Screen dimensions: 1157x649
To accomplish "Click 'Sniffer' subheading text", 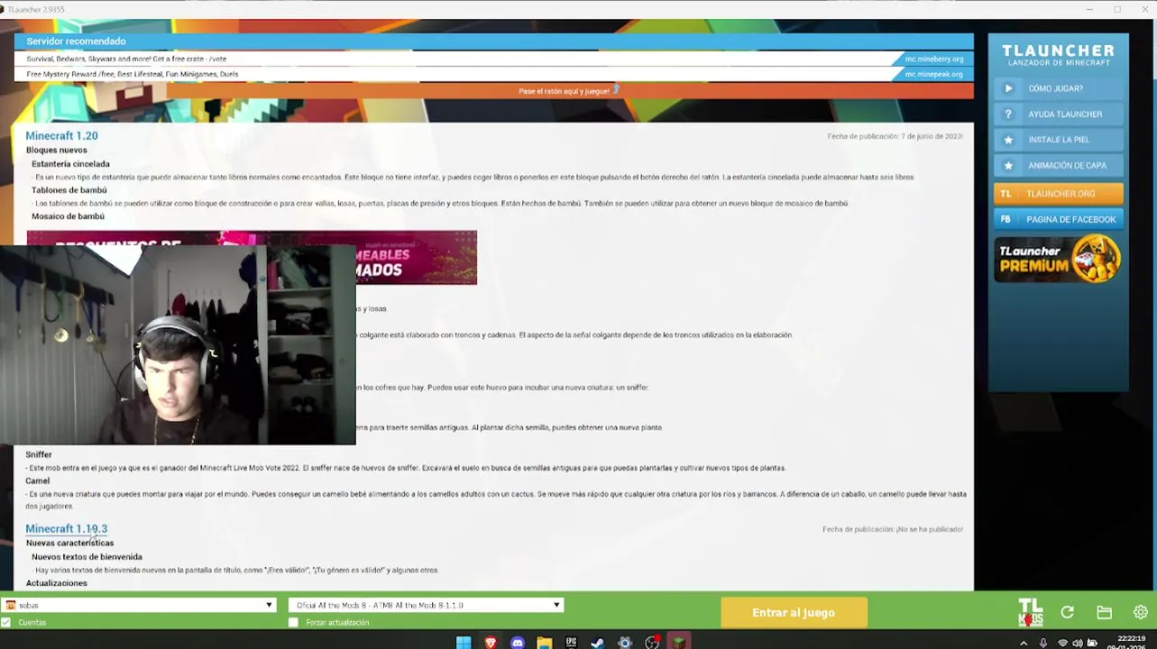I will point(39,455).
